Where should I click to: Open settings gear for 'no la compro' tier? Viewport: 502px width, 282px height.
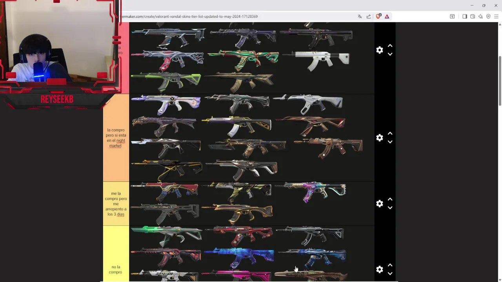click(379, 269)
